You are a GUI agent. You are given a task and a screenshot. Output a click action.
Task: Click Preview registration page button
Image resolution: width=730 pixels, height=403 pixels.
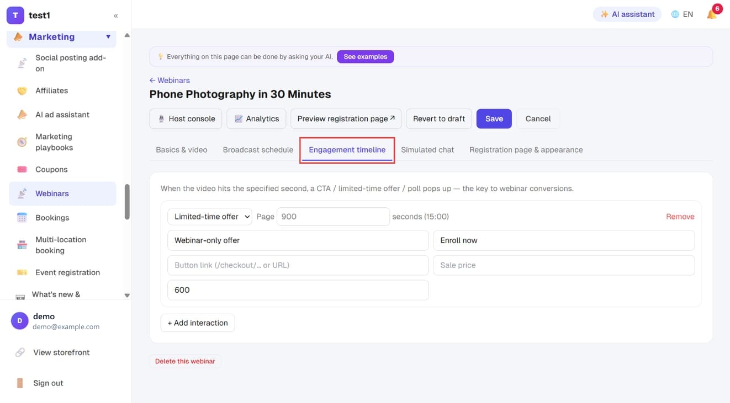pos(346,119)
